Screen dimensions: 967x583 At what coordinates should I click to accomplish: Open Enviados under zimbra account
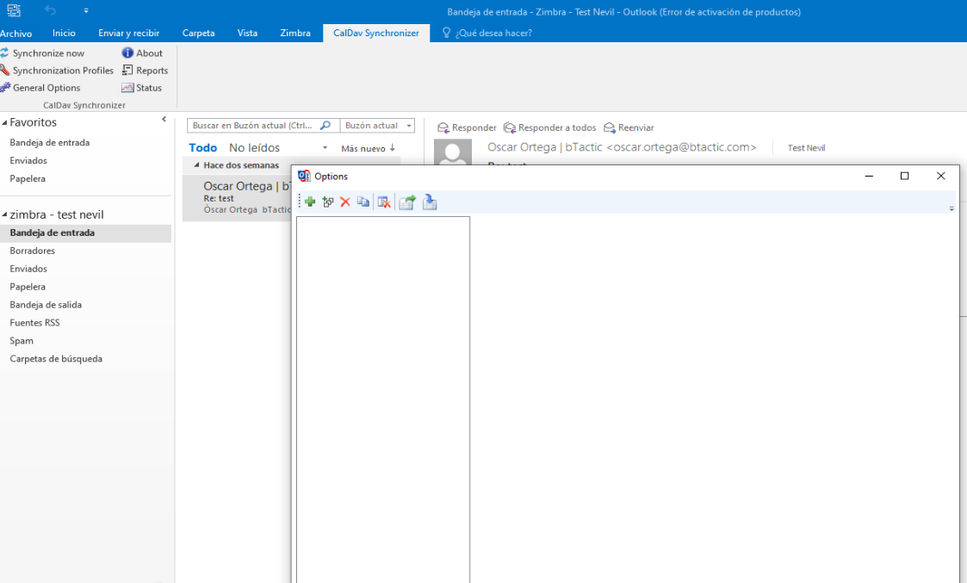28,269
